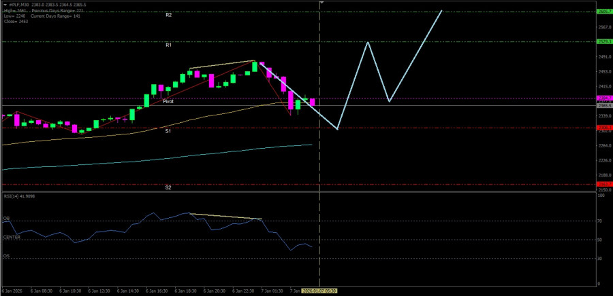Select the red 2308.3 price tag
This screenshot has height=296, width=613.
pos(603,128)
